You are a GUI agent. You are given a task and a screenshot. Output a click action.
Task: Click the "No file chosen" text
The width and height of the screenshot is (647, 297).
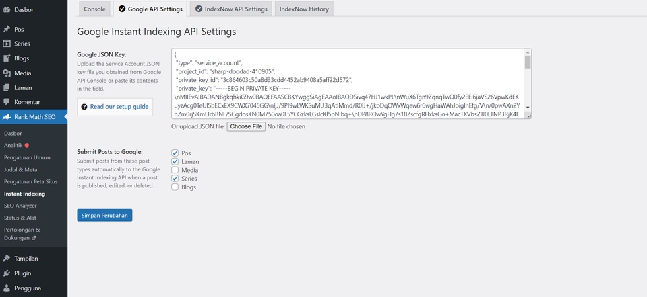pyautogui.click(x=286, y=126)
